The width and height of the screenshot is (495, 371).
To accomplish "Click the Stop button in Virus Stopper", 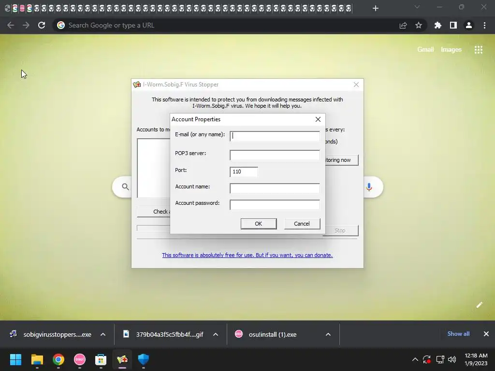I will click(340, 230).
